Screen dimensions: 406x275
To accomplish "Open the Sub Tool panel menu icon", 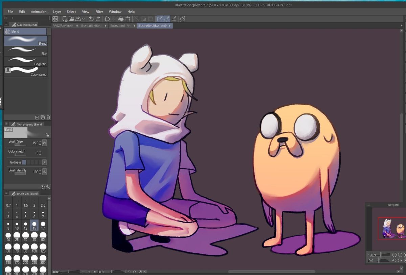I will 6,24.
